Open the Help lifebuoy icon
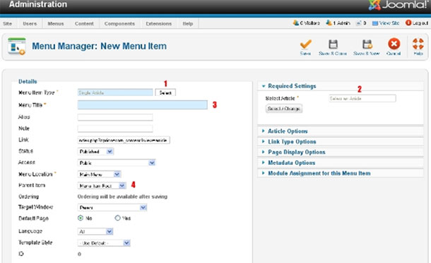The image size is (431, 263). pos(418,44)
